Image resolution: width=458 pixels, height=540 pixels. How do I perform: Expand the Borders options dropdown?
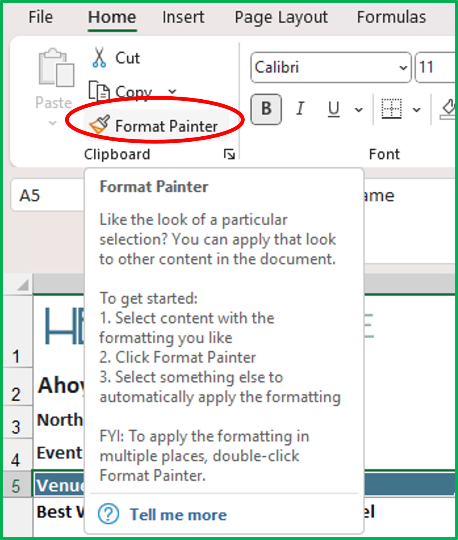click(x=416, y=110)
